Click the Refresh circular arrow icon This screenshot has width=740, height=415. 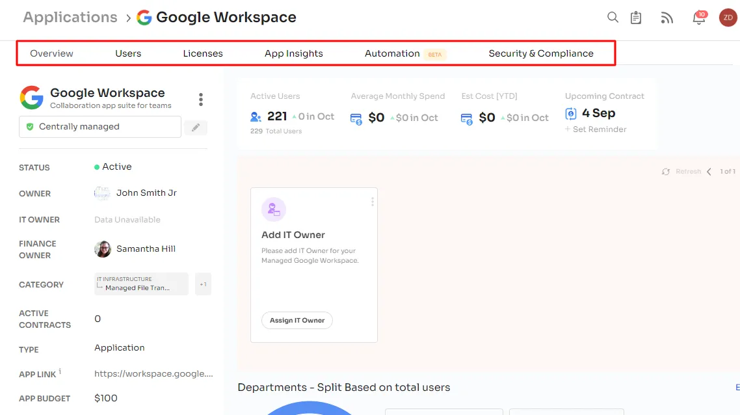click(x=666, y=172)
